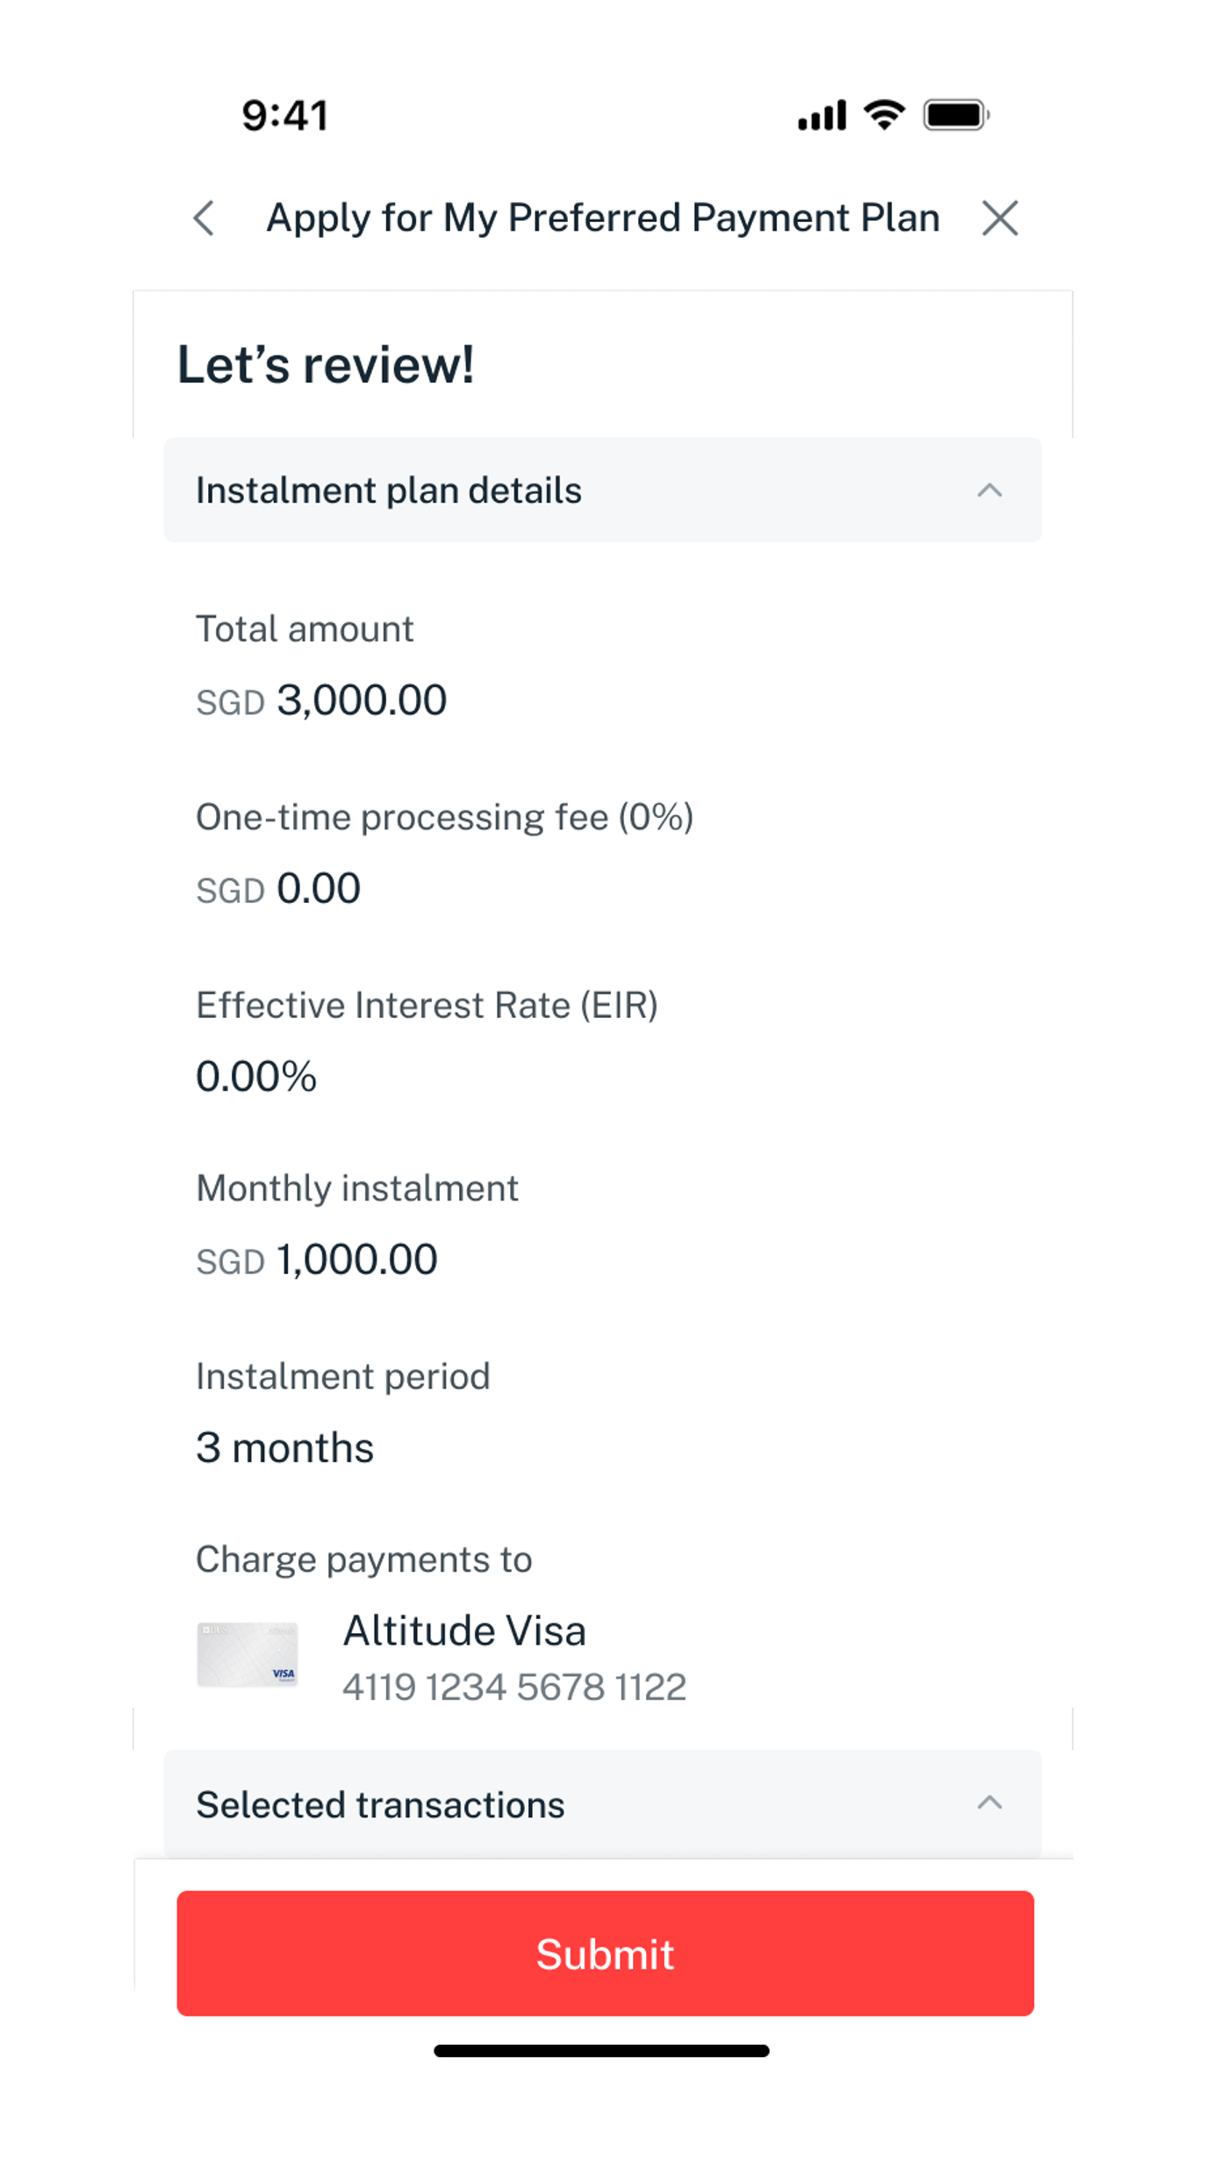The image size is (1206, 2172).
Task: Tap card number 4119 1234 5678 1122
Action: [514, 1687]
